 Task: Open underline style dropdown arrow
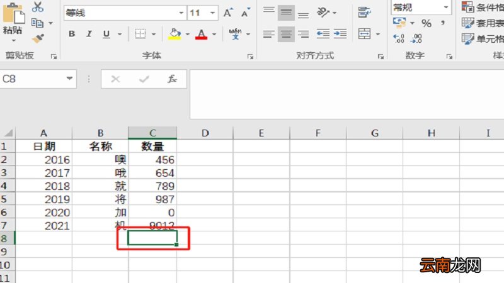120,34
